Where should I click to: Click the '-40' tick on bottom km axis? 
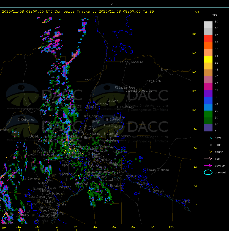[18, 227]
